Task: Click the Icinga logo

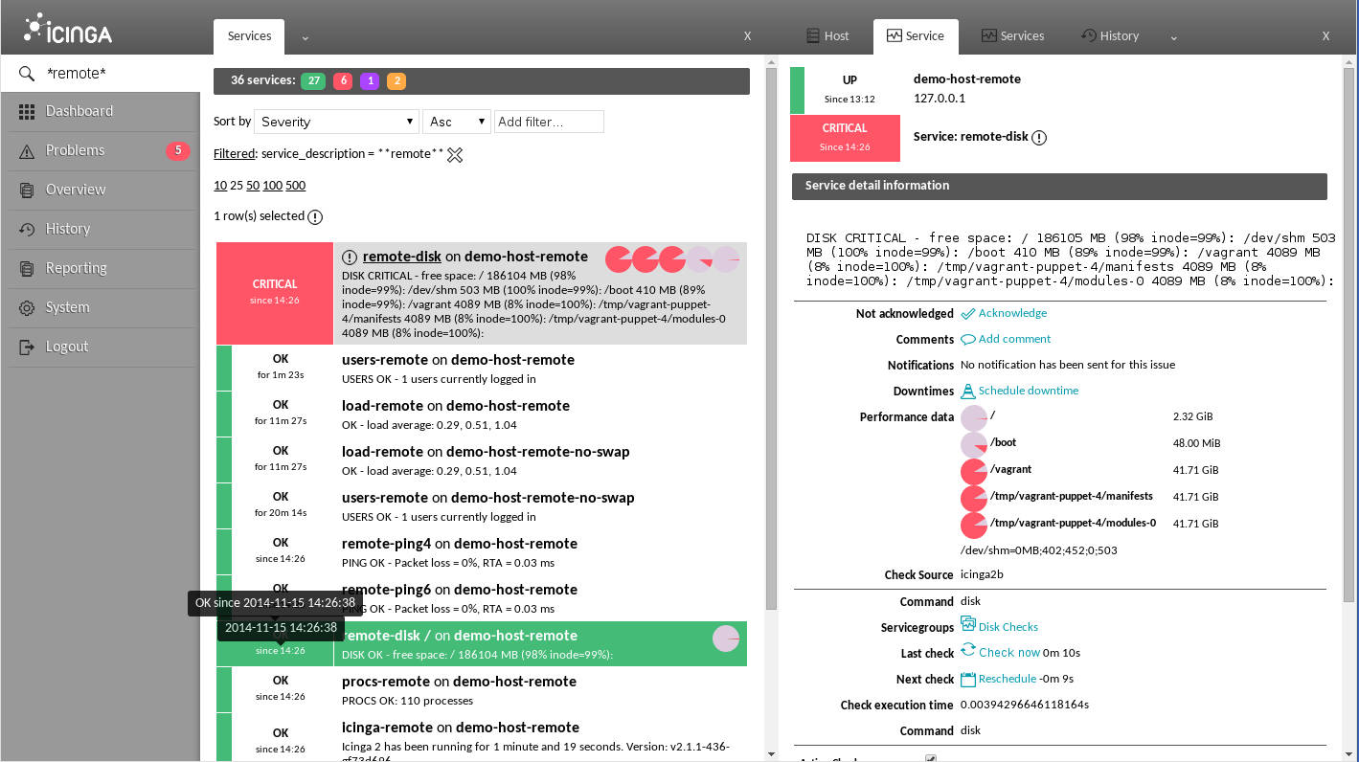Action: [69, 30]
